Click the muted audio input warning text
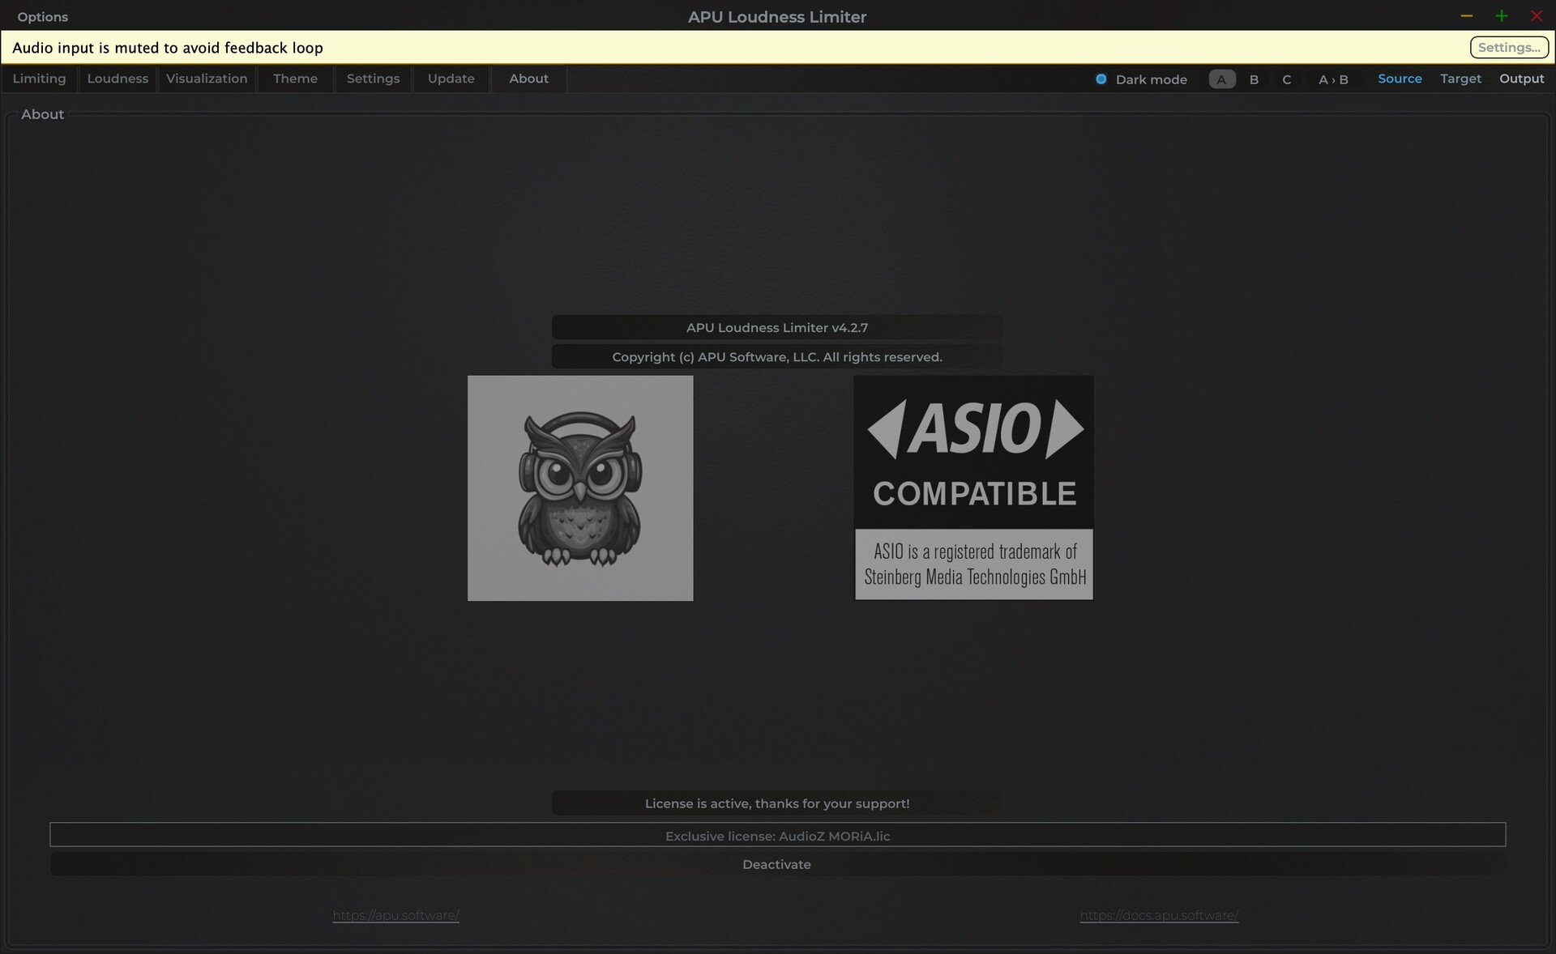 (168, 48)
